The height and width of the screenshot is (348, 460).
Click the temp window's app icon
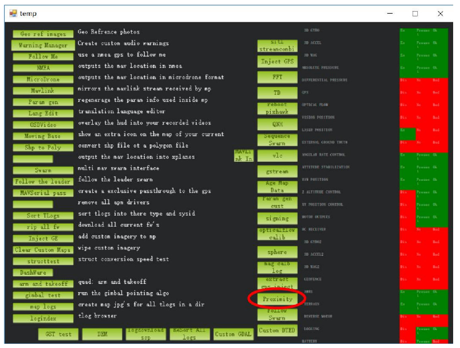13,14
